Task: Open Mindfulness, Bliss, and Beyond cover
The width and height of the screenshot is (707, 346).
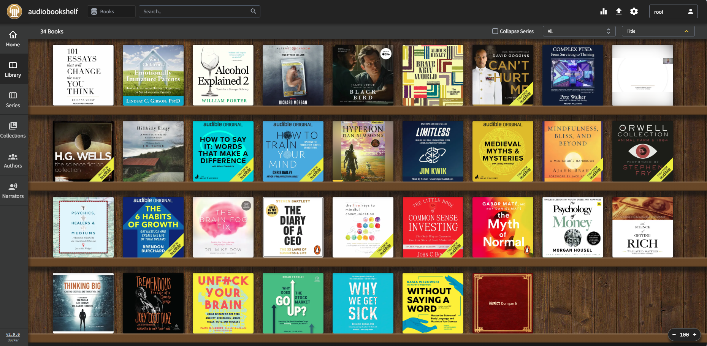Action: [573, 151]
